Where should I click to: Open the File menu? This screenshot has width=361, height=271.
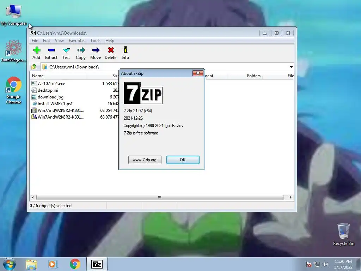[x=35, y=41]
